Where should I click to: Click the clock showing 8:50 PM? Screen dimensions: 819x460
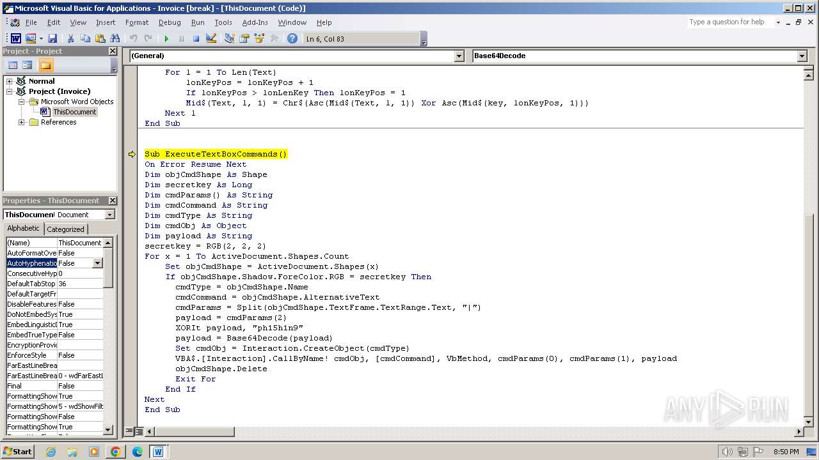coord(786,452)
